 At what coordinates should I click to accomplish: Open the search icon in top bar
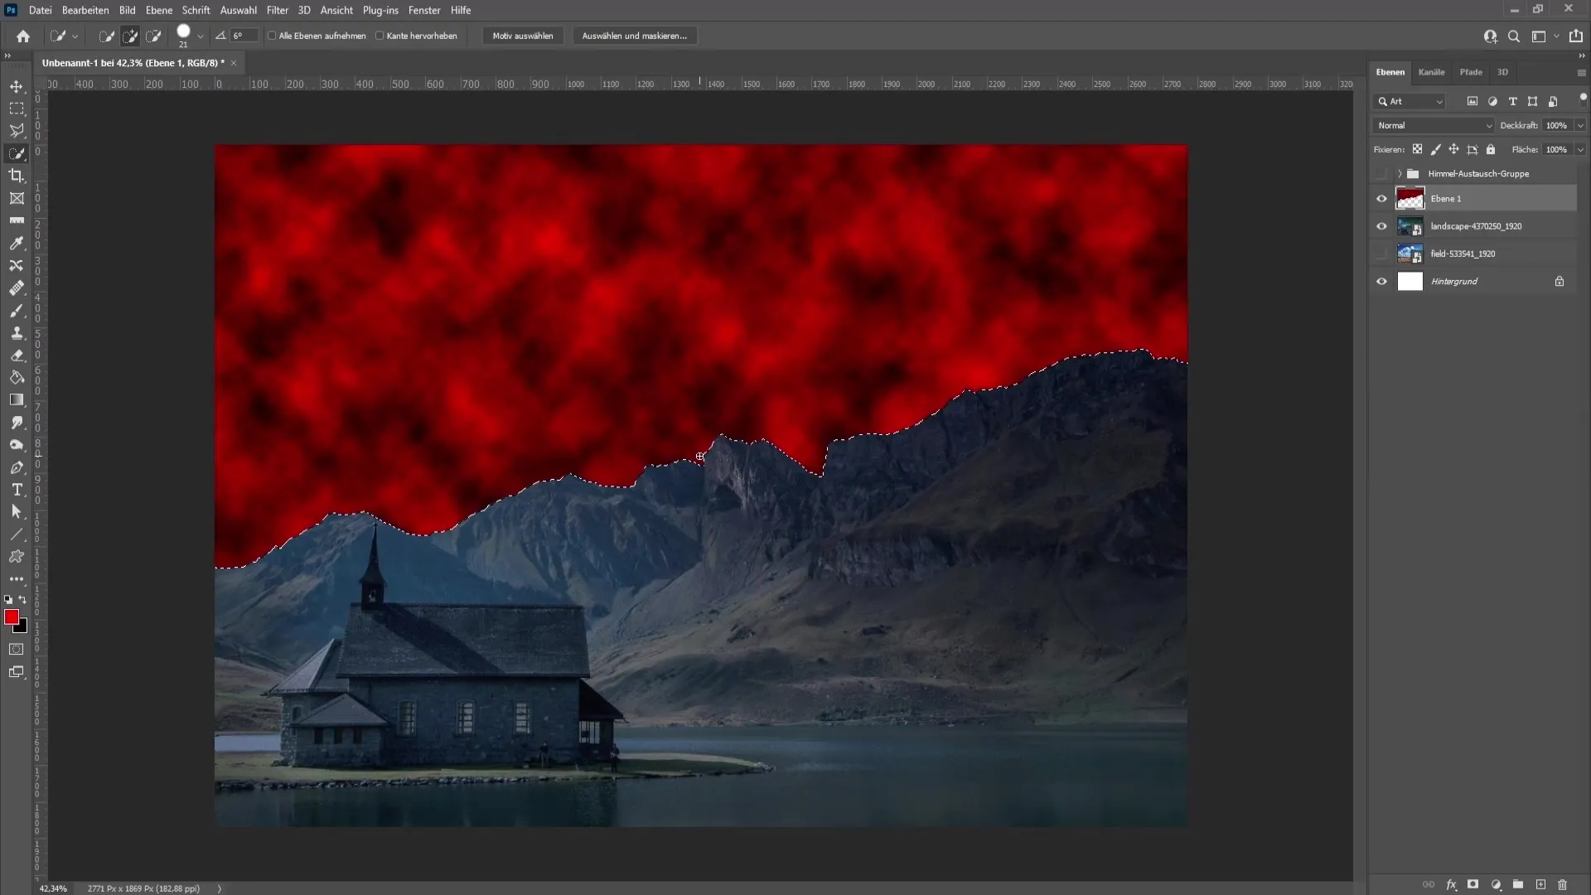1513,36
